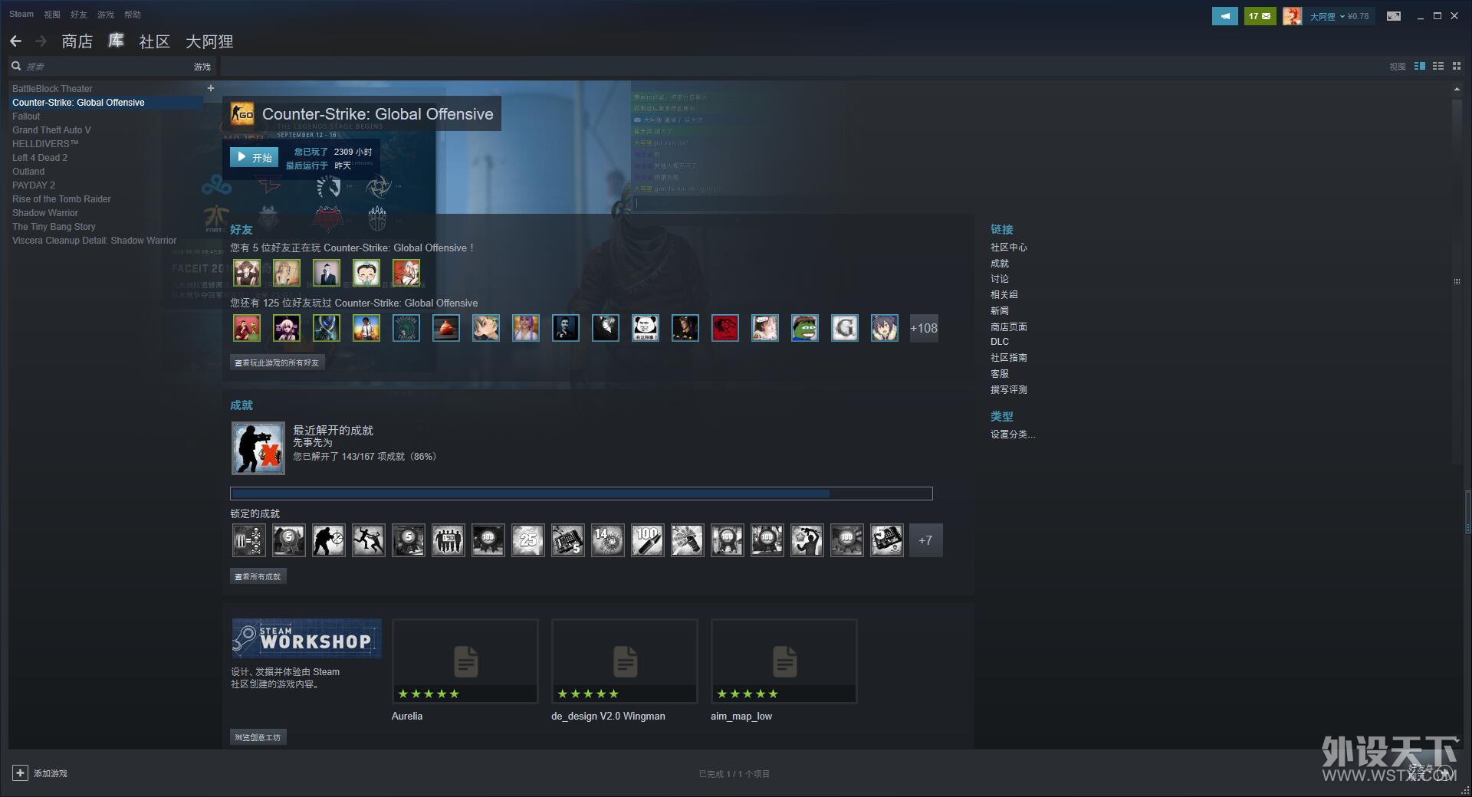Click the 浏览创意工坊 button

tap(258, 737)
